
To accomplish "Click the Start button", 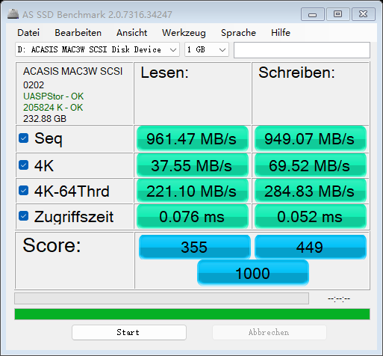I will [129, 332].
